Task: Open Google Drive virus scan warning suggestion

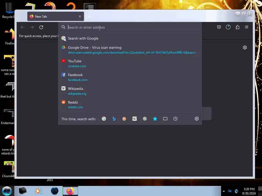Action: click(130, 50)
